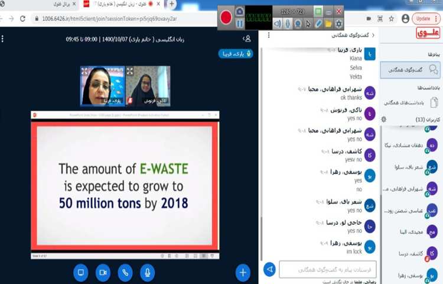Send the chat message
Viewport: 443px width, 284px height.
click(x=269, y=269)
